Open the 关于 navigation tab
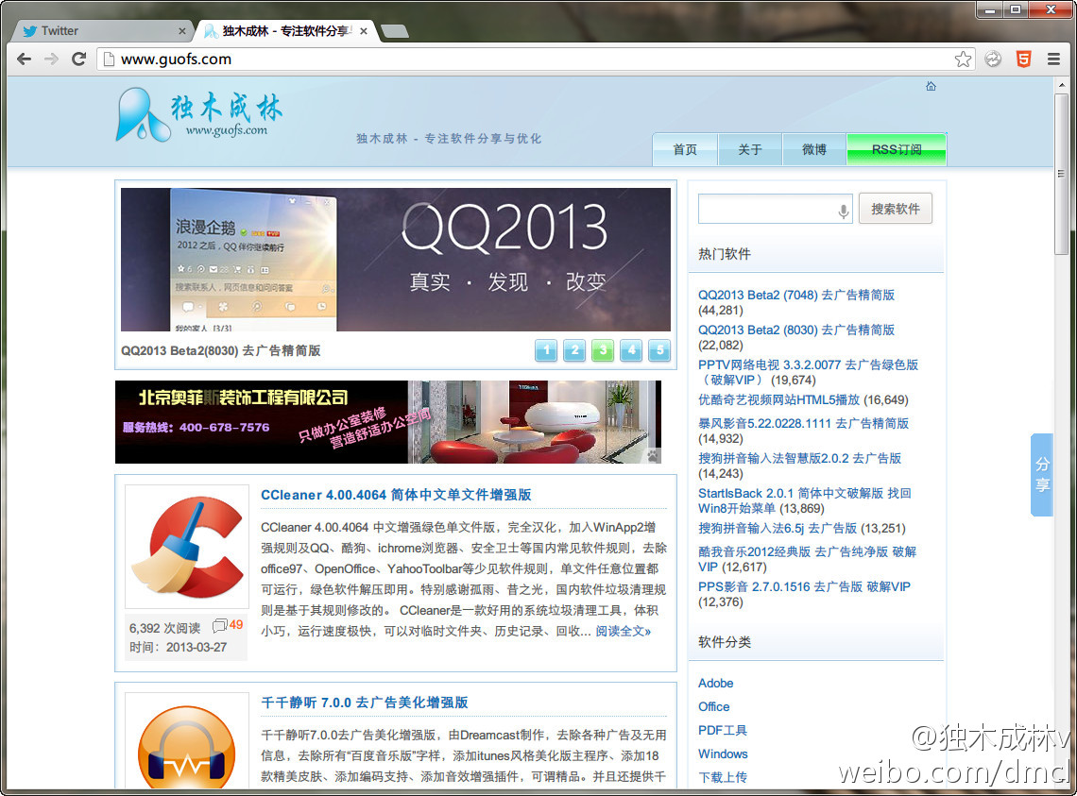 click(x=750, y=149)
